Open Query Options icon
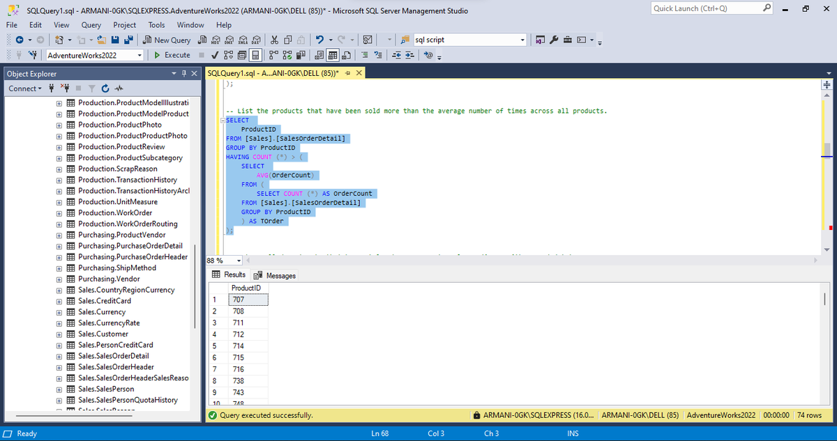The height and width of the screenshot is (441, 837). pos(241,55)
